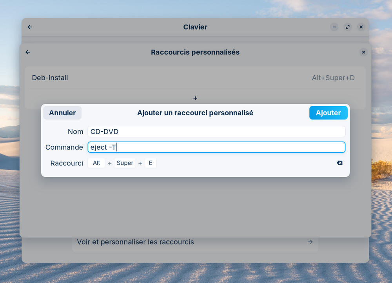Image resolution: width=392 pixels, height=283 pixels.
Task: Go back using the Clavier window arrow
Action: tap(30, 27)
